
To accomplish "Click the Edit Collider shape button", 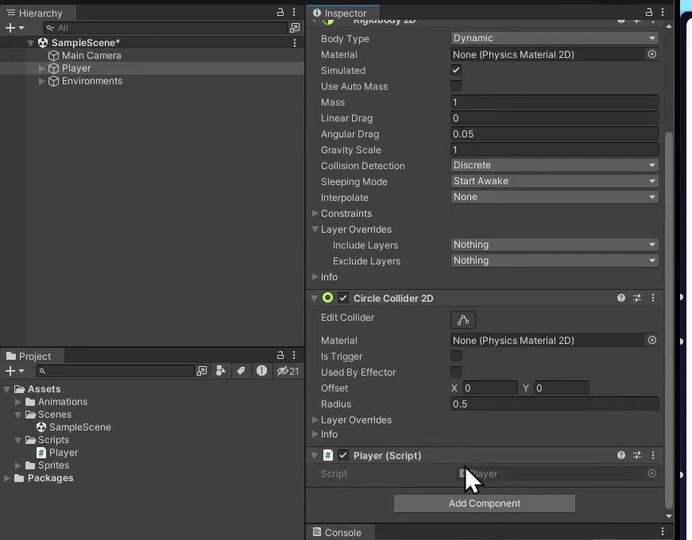I will [463, 320].
